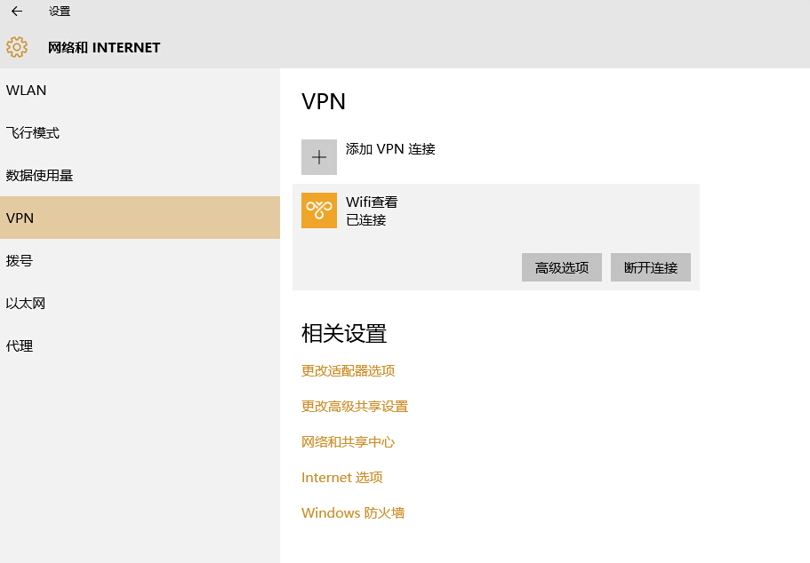Click the 高级选项 button
This screenshot has height=563, width=810.
tap(562, 267)
